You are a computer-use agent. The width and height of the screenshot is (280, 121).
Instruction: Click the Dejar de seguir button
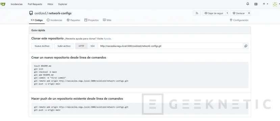tap(214, 13)
